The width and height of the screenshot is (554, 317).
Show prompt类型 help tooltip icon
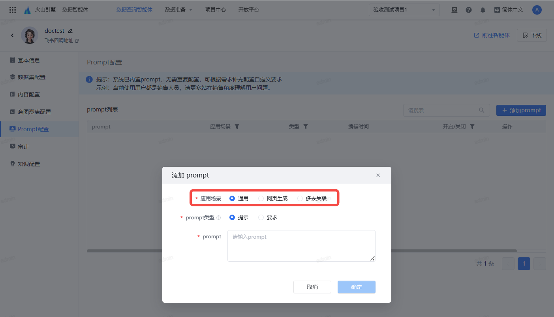(x=219, y=217)
